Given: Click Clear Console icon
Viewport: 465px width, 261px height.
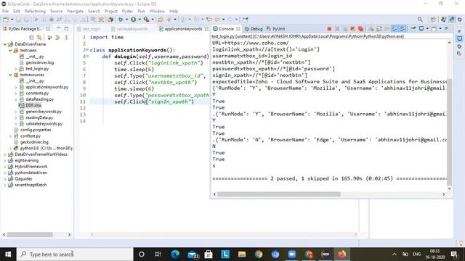Looking at the screenshot, I should [371, 29].
